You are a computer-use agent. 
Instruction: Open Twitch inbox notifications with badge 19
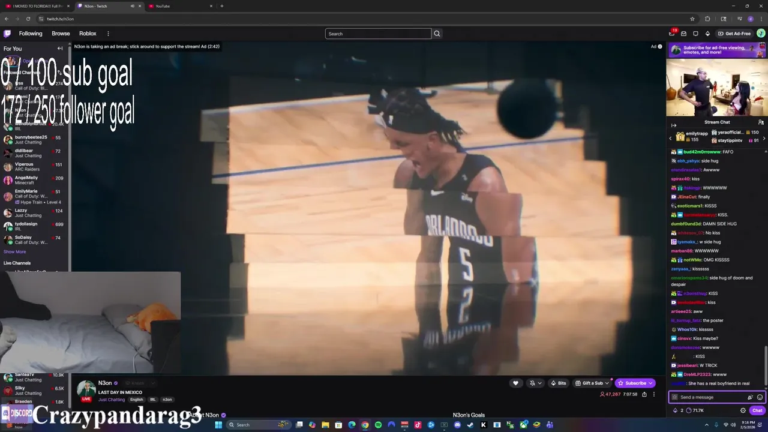pos(672,34)
